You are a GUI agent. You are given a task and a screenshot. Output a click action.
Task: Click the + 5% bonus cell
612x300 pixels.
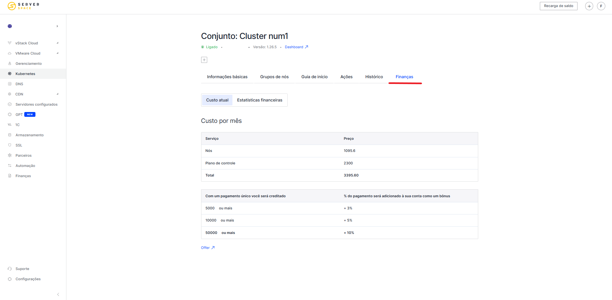tap(348, 220)
